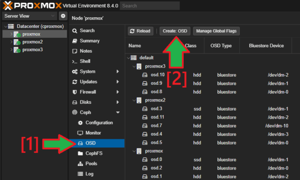Viewport: 300px width, 180px height.
Task: Click the Summary book icon
Action: tap(75, 41)
